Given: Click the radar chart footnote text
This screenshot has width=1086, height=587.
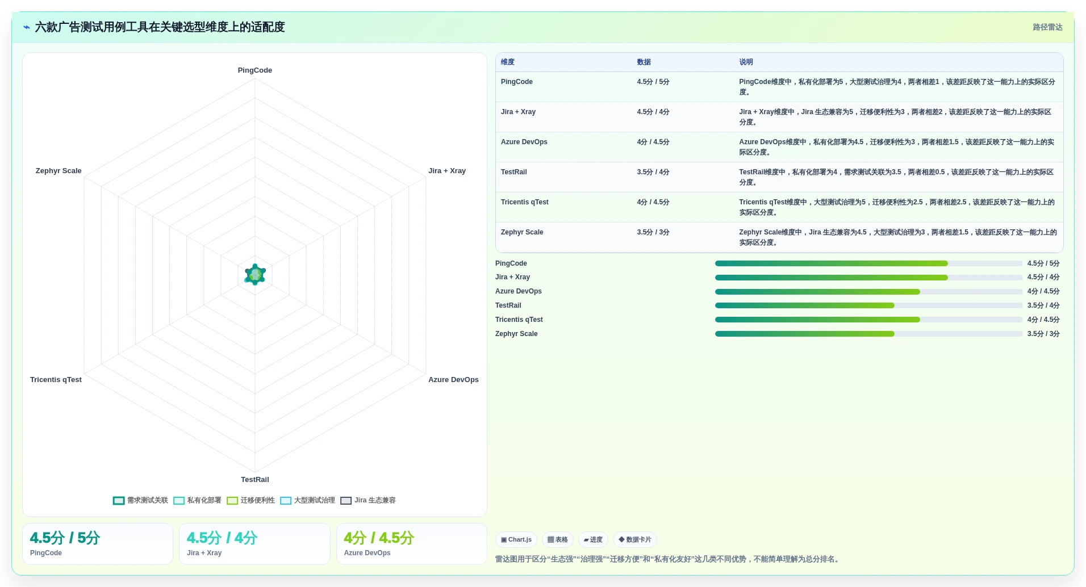Looking at the screenshot, I should 668,559.
